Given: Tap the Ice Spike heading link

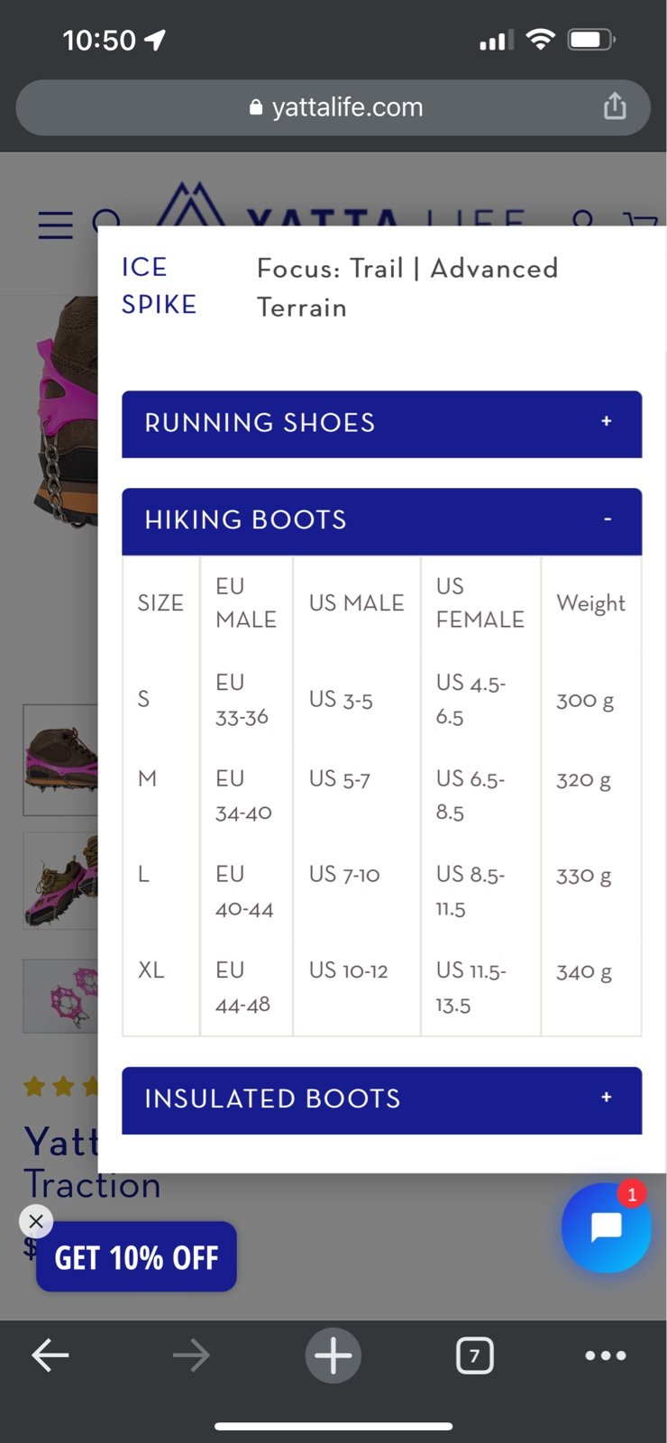Looking at the screenshot, I should [159, 286].
